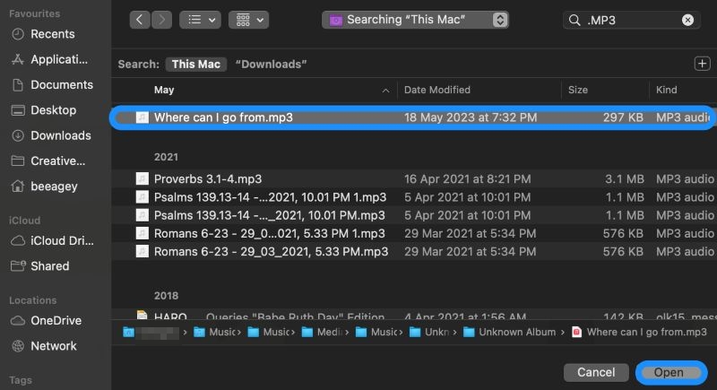Click the Shared folder icon in sidebar
The width and height of the screenshot is (717, 390).
click(18, 266)
